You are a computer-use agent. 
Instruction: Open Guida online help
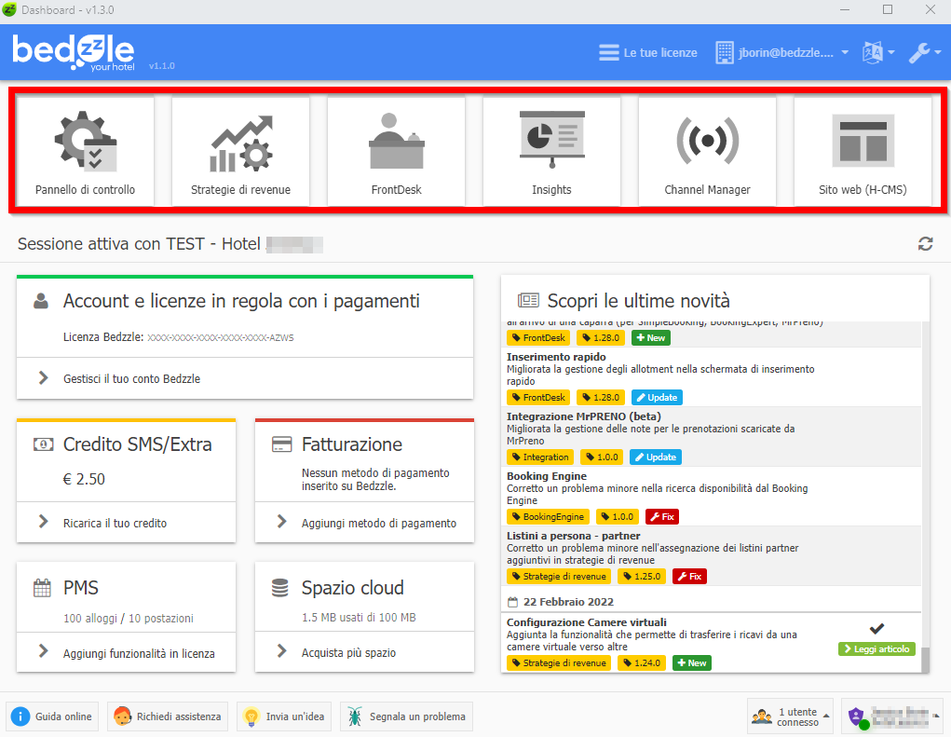(x=52, y=717)
